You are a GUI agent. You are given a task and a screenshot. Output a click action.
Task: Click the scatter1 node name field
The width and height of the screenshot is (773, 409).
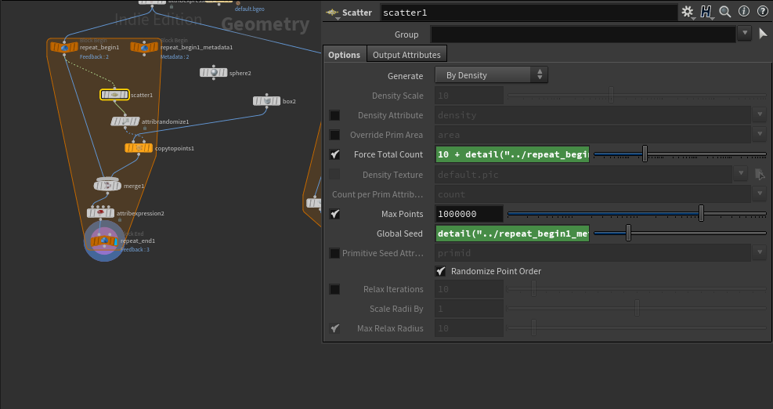528,13
